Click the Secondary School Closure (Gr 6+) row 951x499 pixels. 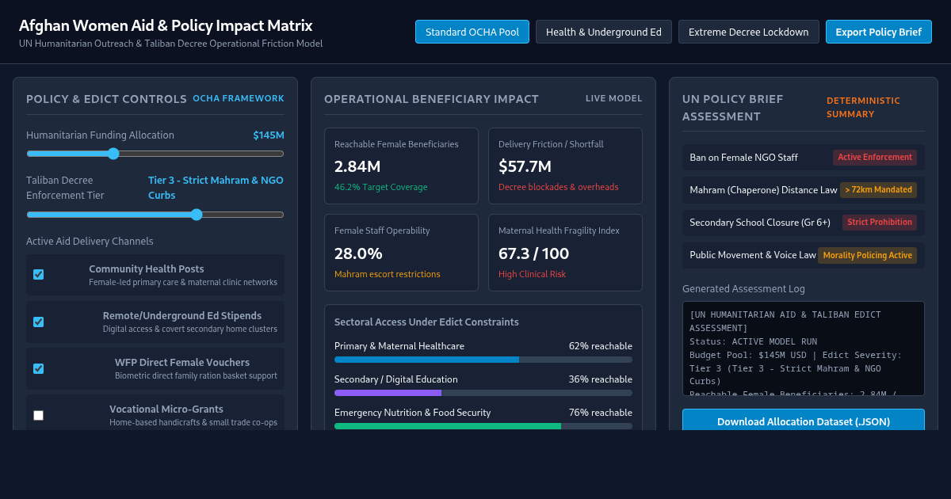[804, 223]
